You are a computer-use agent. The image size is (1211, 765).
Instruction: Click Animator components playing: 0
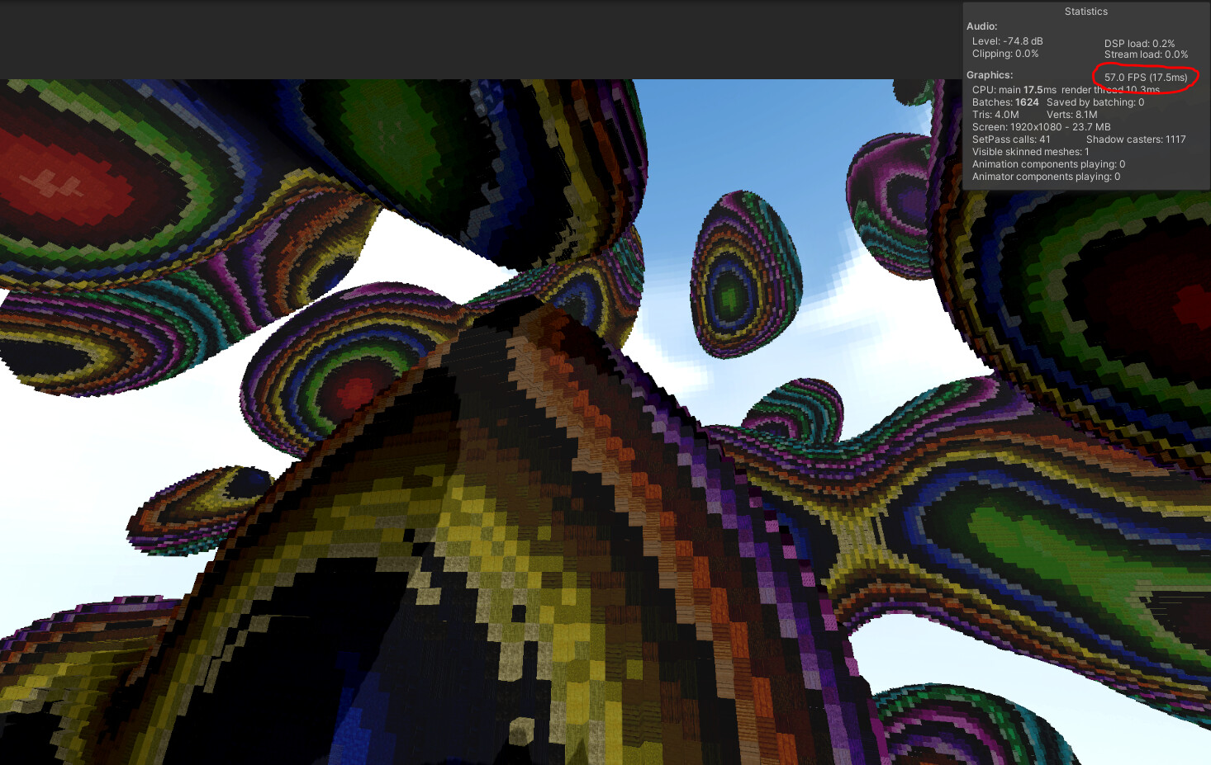pos(1046,177)
